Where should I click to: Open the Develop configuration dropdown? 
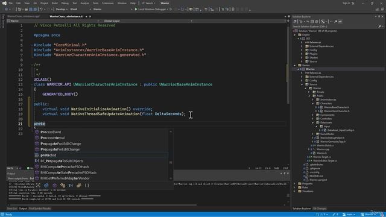coord(62,10)
